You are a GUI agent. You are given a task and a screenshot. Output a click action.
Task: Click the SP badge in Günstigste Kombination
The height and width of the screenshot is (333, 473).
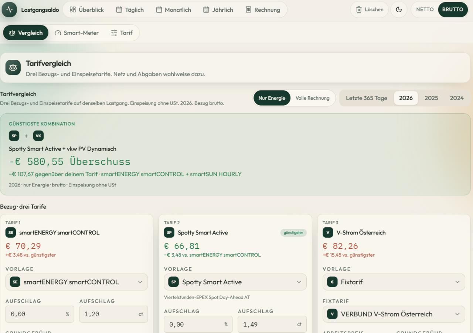coord(14,136)
